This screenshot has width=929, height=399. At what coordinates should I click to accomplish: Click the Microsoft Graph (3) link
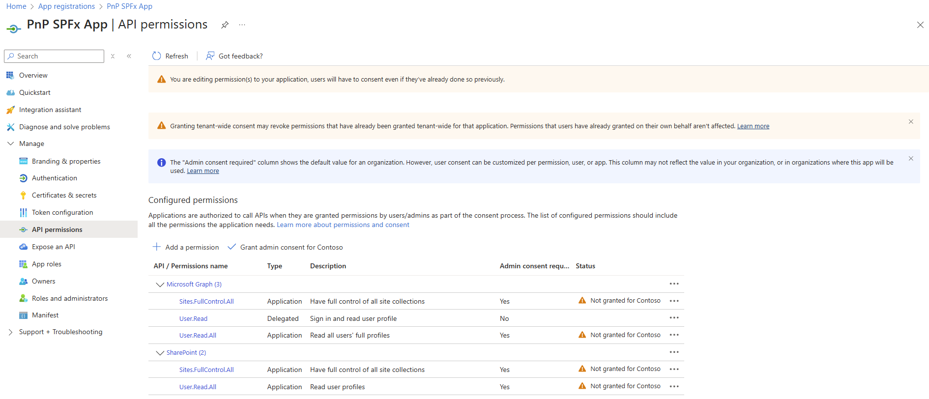[x=194, y=285]
